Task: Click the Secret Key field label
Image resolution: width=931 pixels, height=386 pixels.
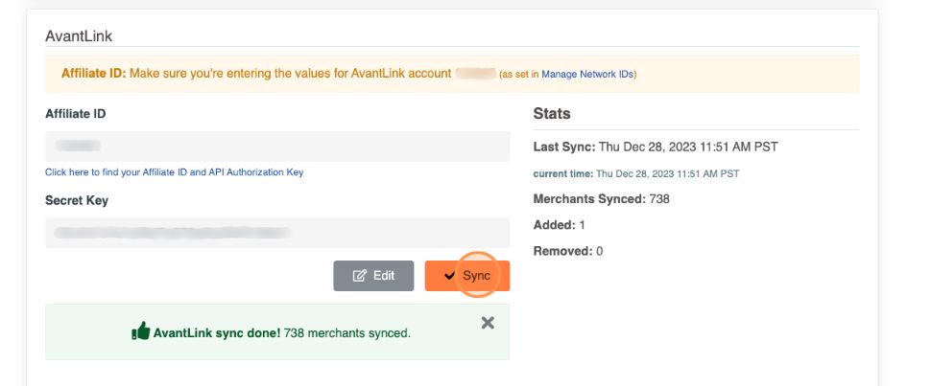Action: [77, 200]
